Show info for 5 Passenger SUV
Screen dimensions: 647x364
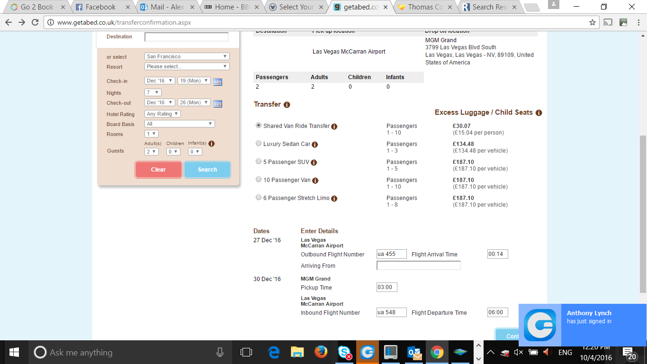(x=314, y=163)
